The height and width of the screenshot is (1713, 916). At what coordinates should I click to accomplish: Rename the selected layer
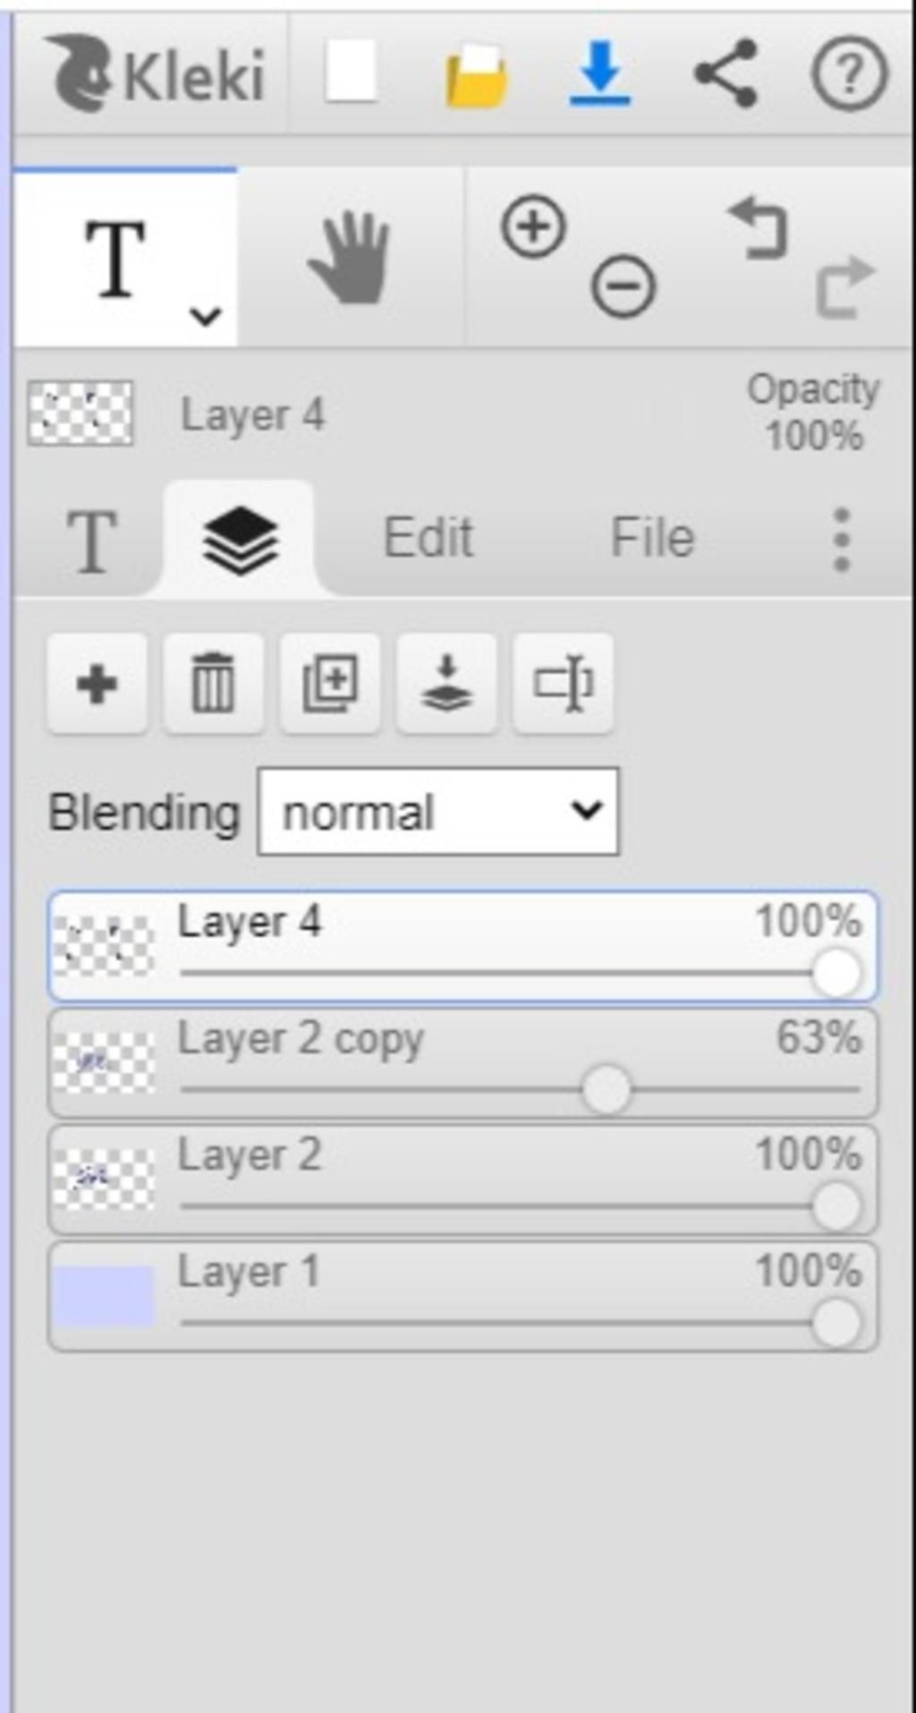563,685
